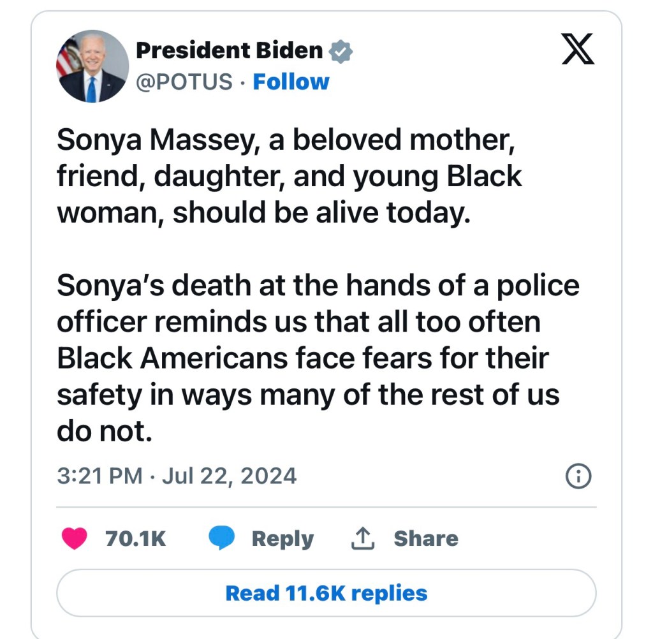Open the @POTUS handle link
The image size is (653, 639).
[x=185, y=82]
